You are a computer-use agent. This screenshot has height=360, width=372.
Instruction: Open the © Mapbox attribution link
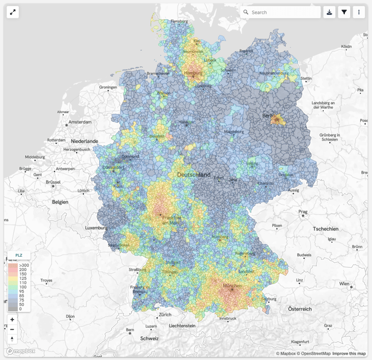[286, 353]
